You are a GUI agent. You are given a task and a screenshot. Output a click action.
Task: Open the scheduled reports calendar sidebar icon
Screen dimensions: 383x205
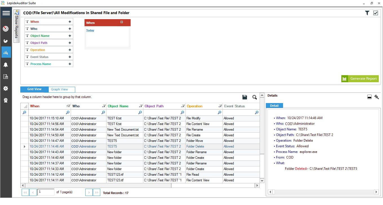tap(6, 77)
